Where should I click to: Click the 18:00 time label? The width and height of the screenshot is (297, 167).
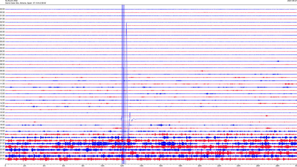(x=2, y=125)
